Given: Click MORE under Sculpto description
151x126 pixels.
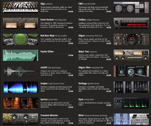Looking at the screenshot, I should click(71, 91).
